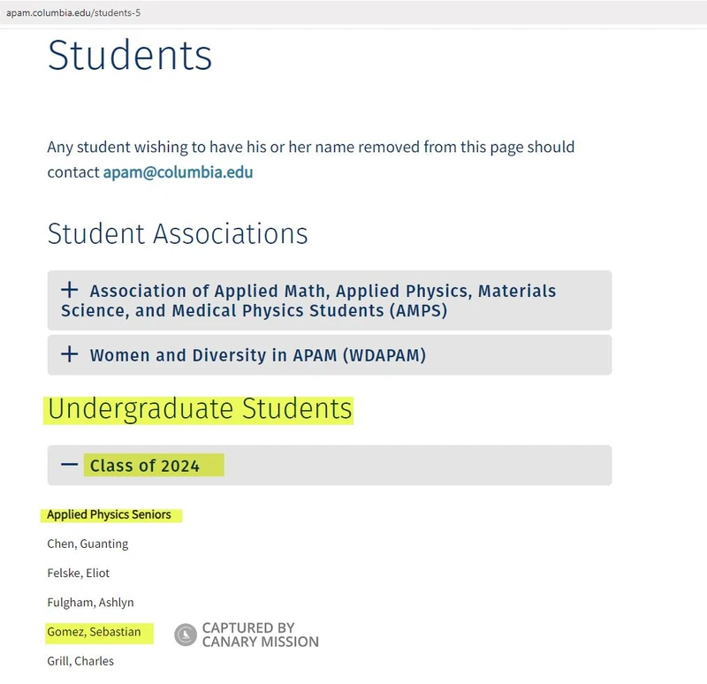Viewport: 707px width, 684px height.
Task: Select the highlighted name Gomez, Sebastian
Action: pyautogui.click(x=94, y=632)
